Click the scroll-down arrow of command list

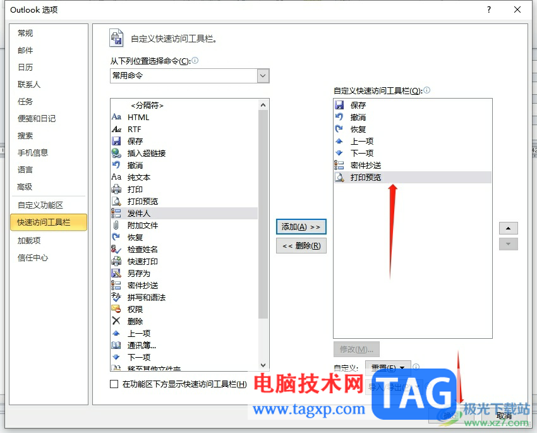(x=263, y=365)
